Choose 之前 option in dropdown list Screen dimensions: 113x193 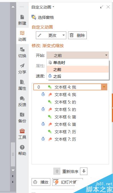78,69
